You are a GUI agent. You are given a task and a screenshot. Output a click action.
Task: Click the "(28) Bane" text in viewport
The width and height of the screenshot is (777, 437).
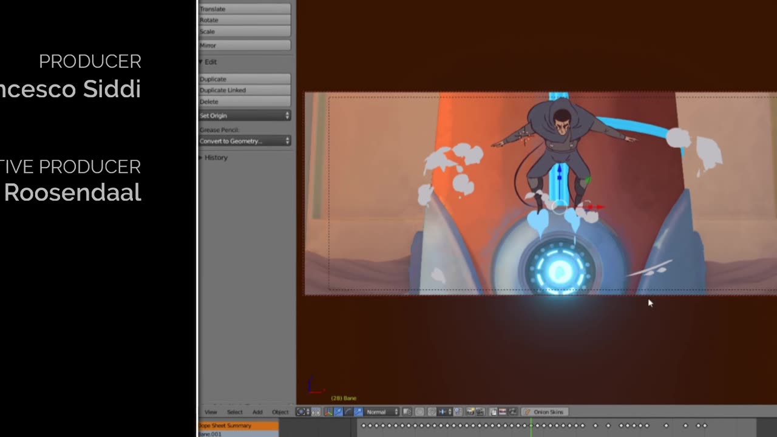click(344, 398)
